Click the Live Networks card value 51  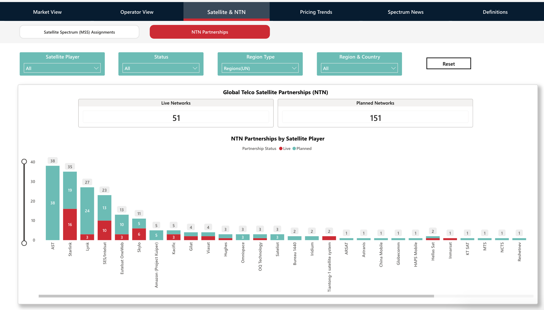coord(176,118)
